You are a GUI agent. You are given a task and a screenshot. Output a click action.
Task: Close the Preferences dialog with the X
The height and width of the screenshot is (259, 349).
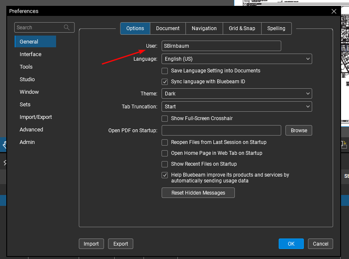[x=334, y=11]
